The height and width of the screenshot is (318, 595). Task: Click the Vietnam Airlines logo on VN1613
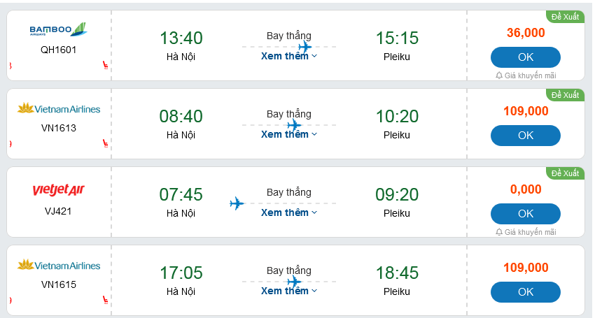pos(58,108)
